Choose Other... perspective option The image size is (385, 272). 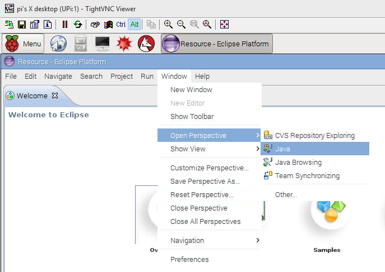[315, 195]
